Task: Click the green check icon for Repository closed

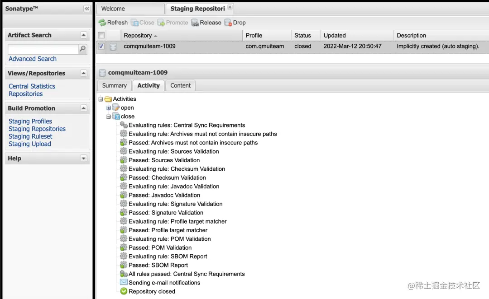Action: pos(124,291)
